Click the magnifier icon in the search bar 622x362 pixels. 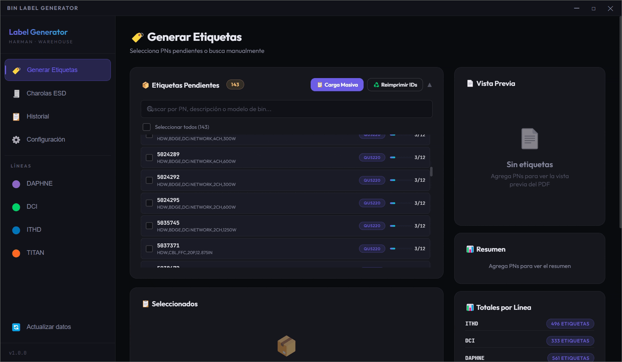pyautogui.click(x=149, y=109)
